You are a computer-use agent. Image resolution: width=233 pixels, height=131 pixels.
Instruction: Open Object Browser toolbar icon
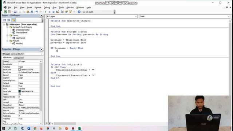(70, 12)
